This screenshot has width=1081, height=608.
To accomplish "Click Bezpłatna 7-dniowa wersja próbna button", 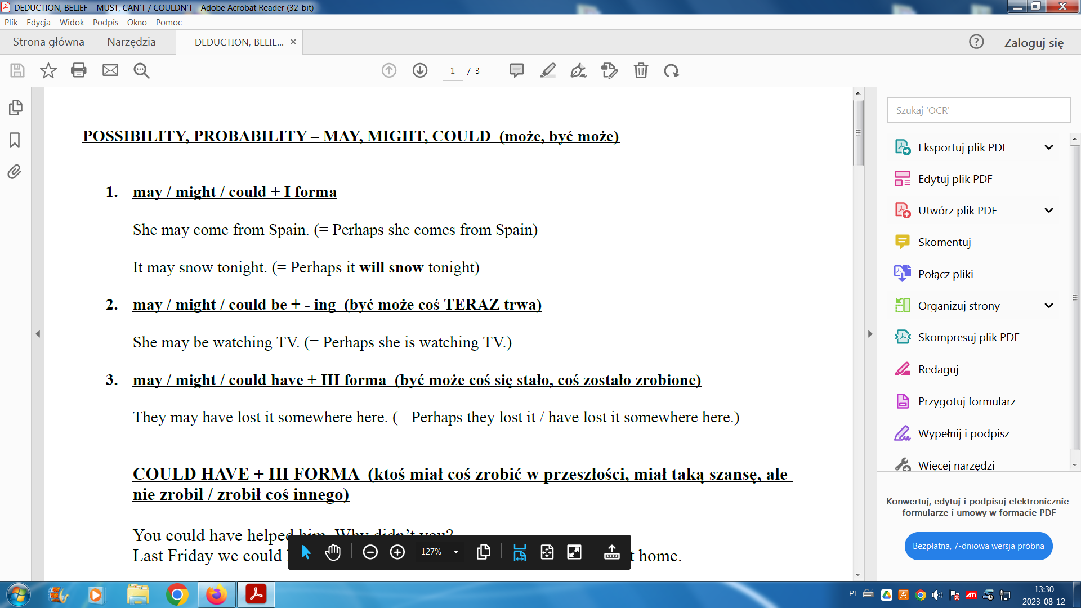I will (x=978, y=546).
